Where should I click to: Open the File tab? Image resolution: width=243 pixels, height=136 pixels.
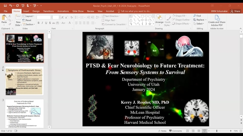(6, 11)
